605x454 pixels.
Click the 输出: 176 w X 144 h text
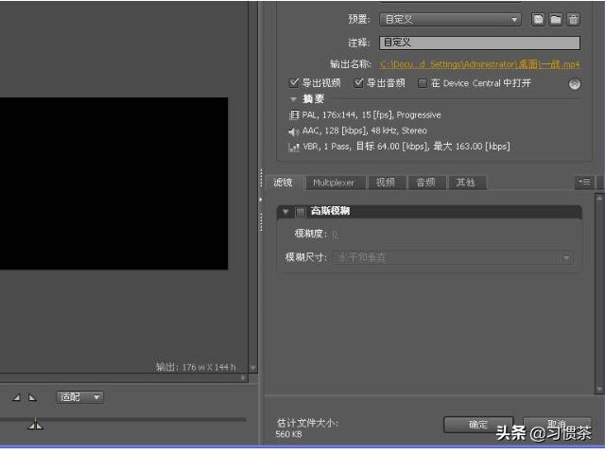click(x=196, y=367)
